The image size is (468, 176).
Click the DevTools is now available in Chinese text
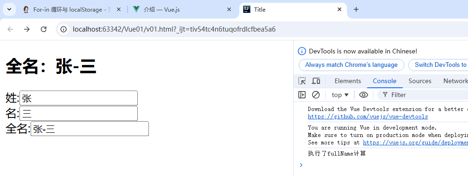[363, 51]
